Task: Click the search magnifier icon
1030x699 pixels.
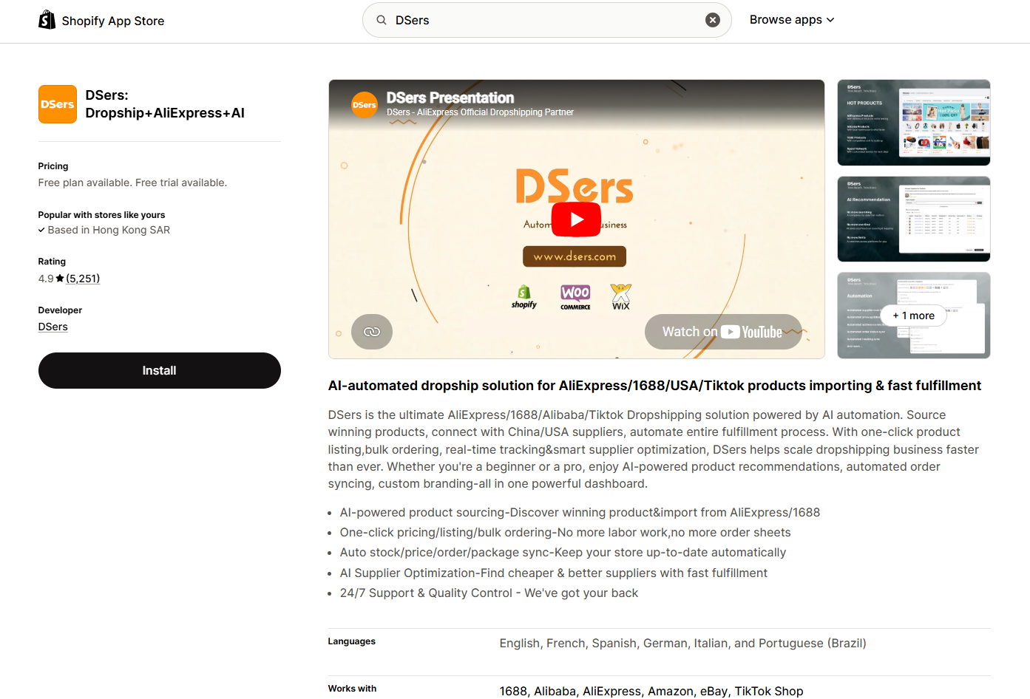Action: 382,20
